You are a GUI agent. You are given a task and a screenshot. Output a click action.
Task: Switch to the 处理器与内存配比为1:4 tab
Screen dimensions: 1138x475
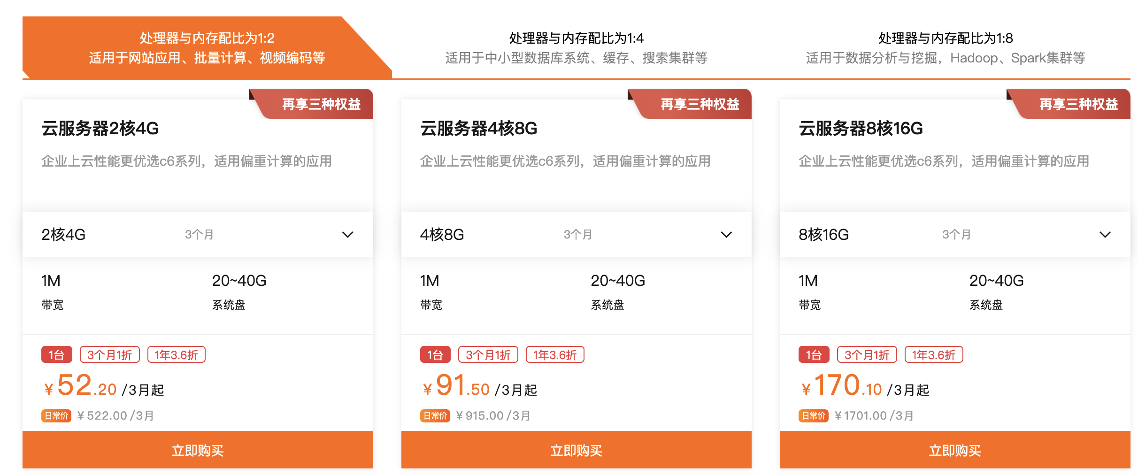[x=577, y=47]
